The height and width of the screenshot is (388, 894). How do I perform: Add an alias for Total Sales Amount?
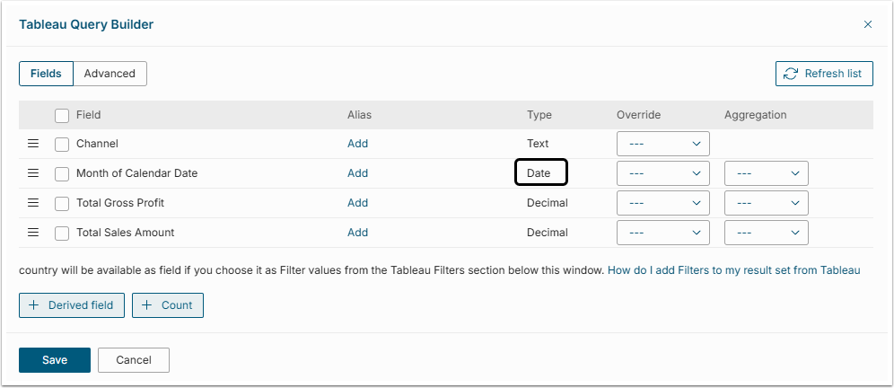(357, 233)
